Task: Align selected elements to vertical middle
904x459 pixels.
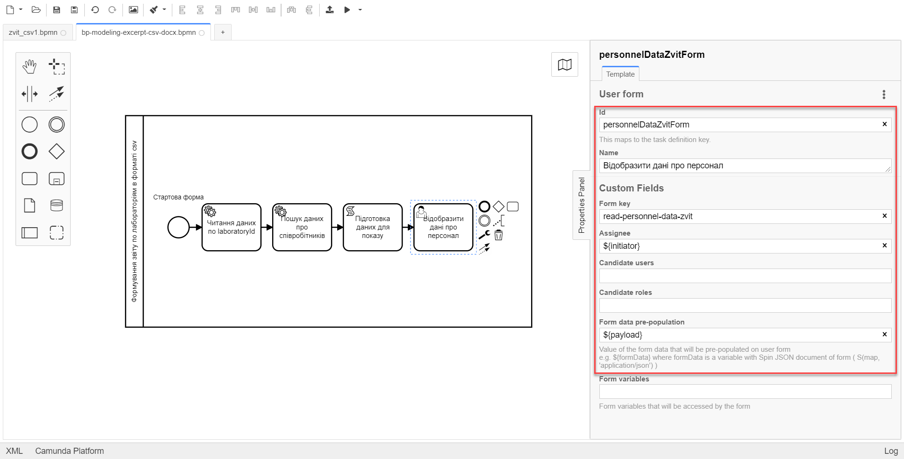Action: coord(253,9)
